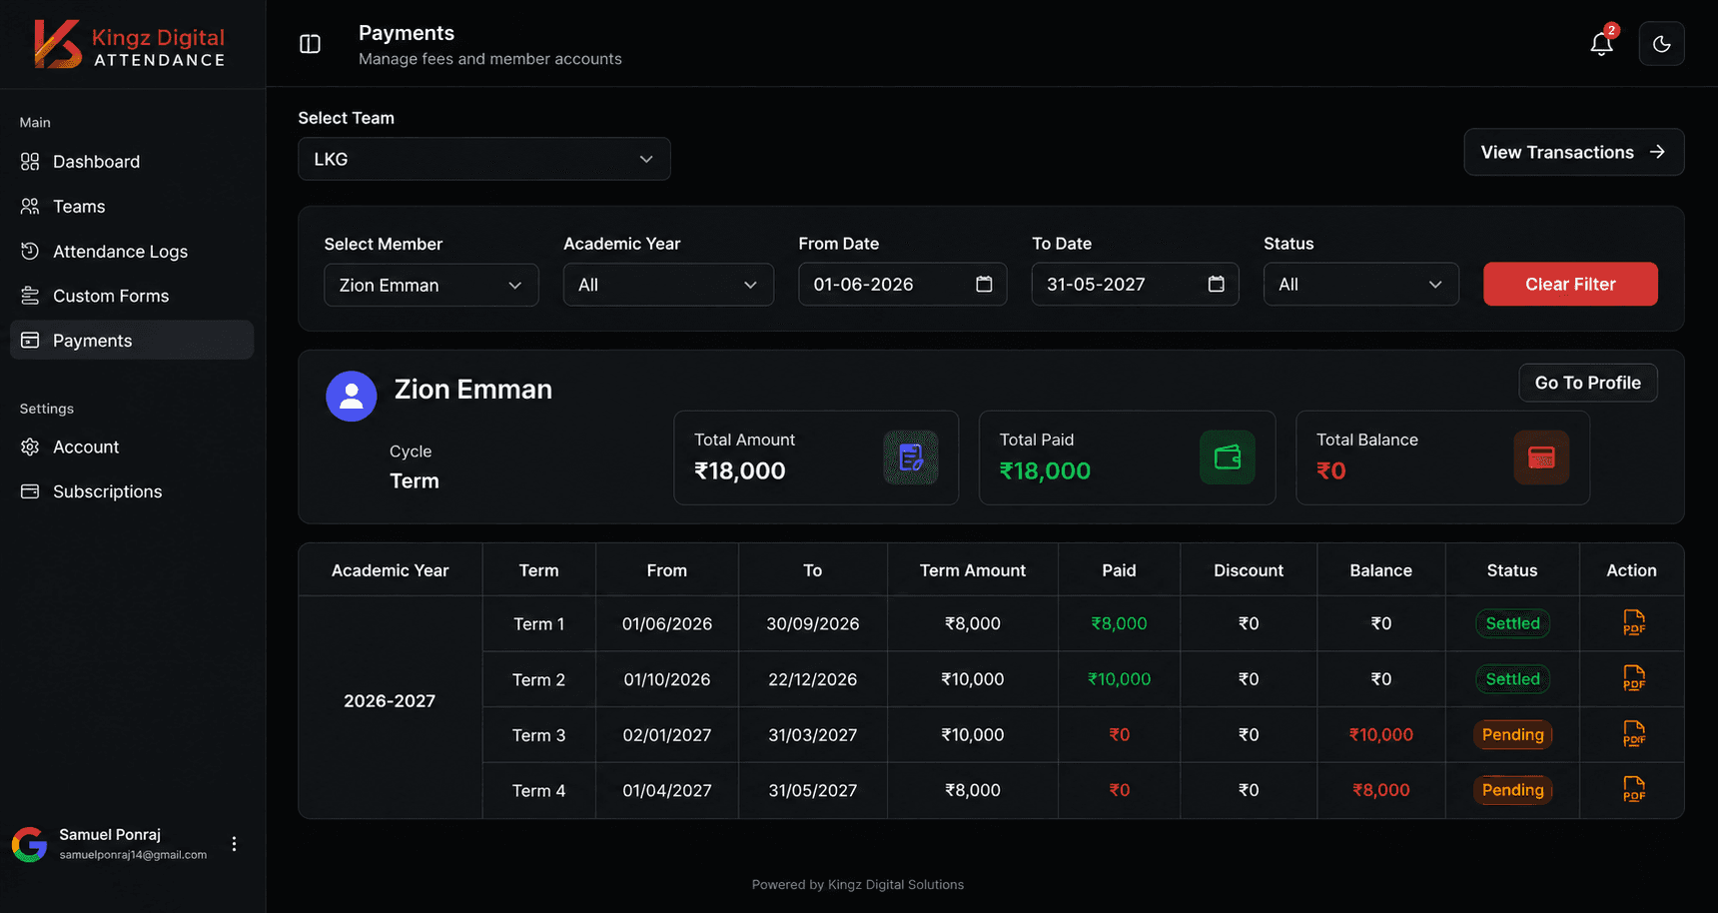Open the Select Member dropdown
The image size is (1718, 913).
point(431,285)
